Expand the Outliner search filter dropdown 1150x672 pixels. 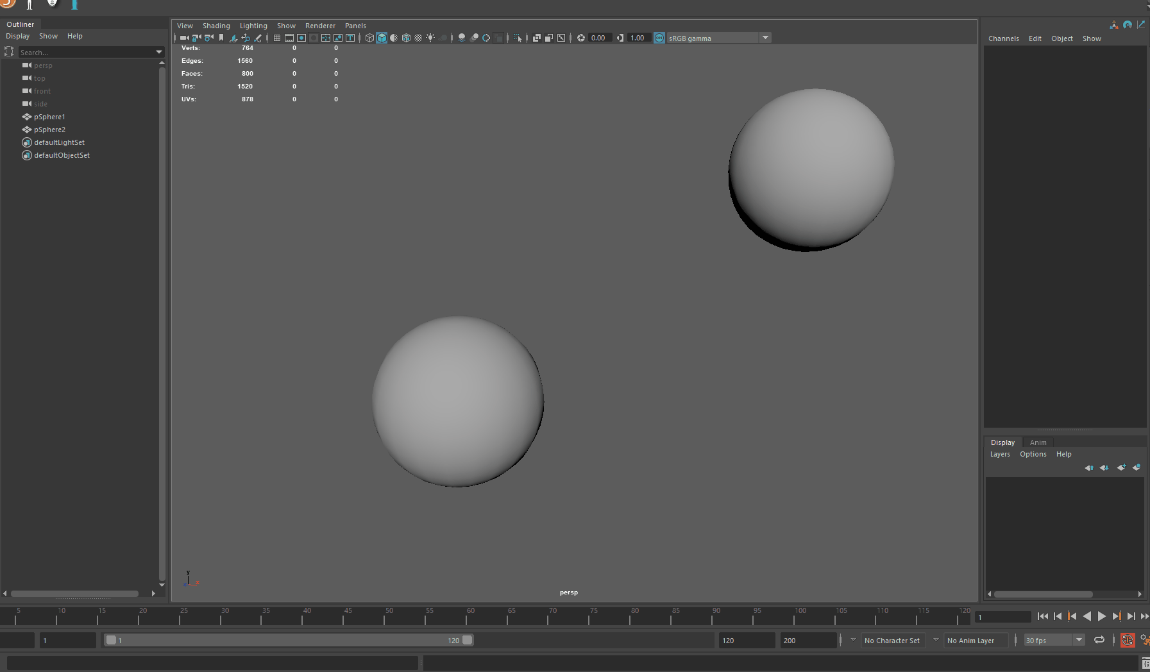coord(159,52)
